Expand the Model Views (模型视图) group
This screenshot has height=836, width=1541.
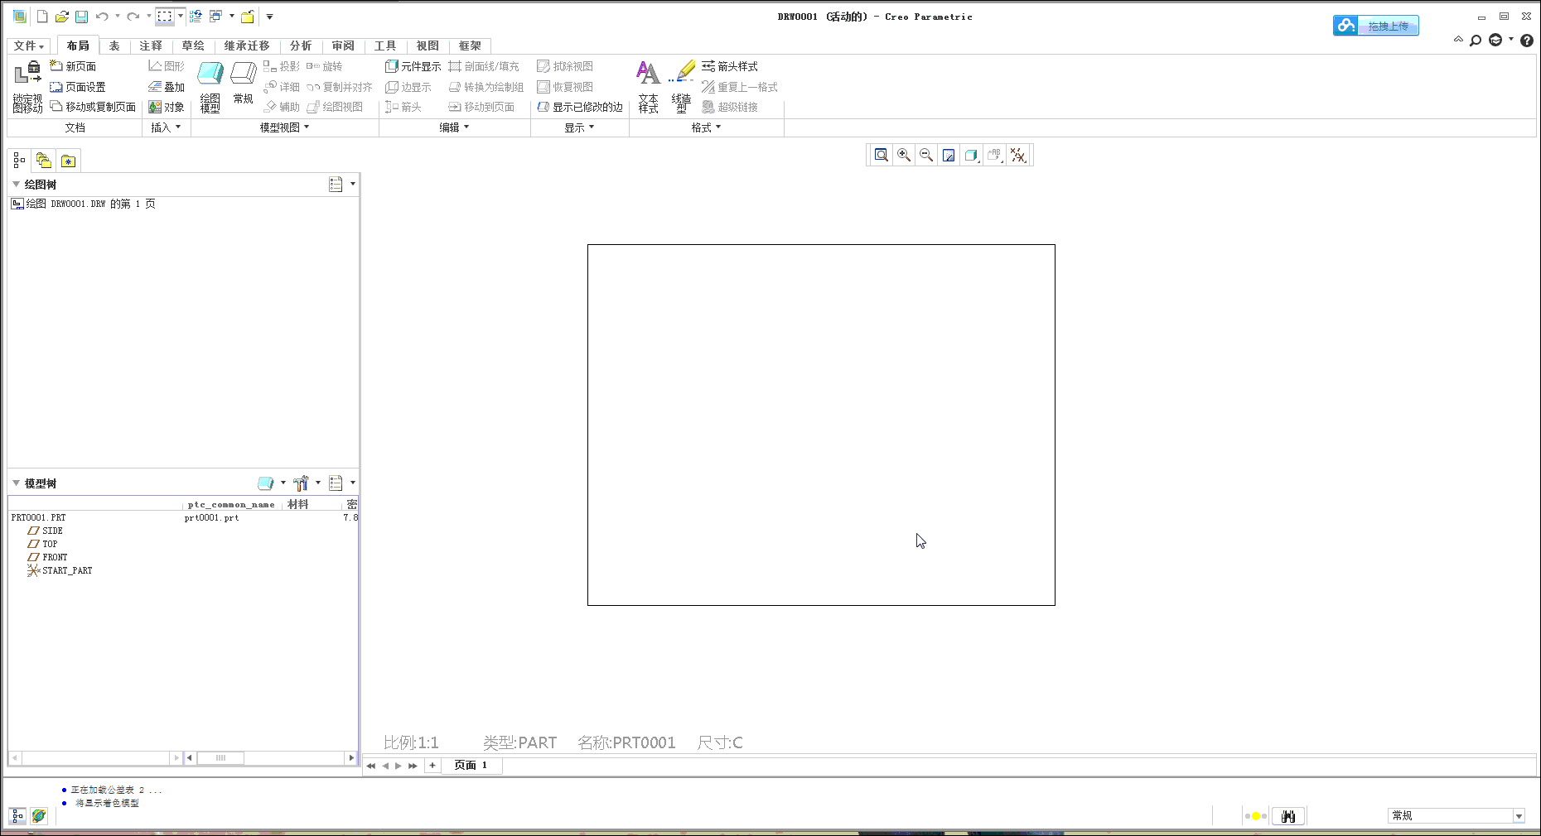pos(284,127)
